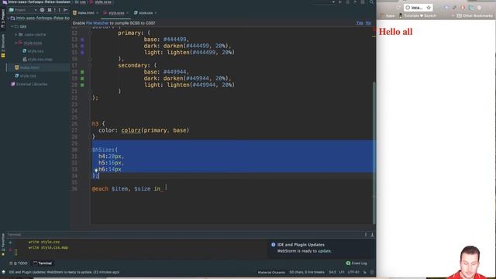Click the collapse all icon in Project panel

50,10
